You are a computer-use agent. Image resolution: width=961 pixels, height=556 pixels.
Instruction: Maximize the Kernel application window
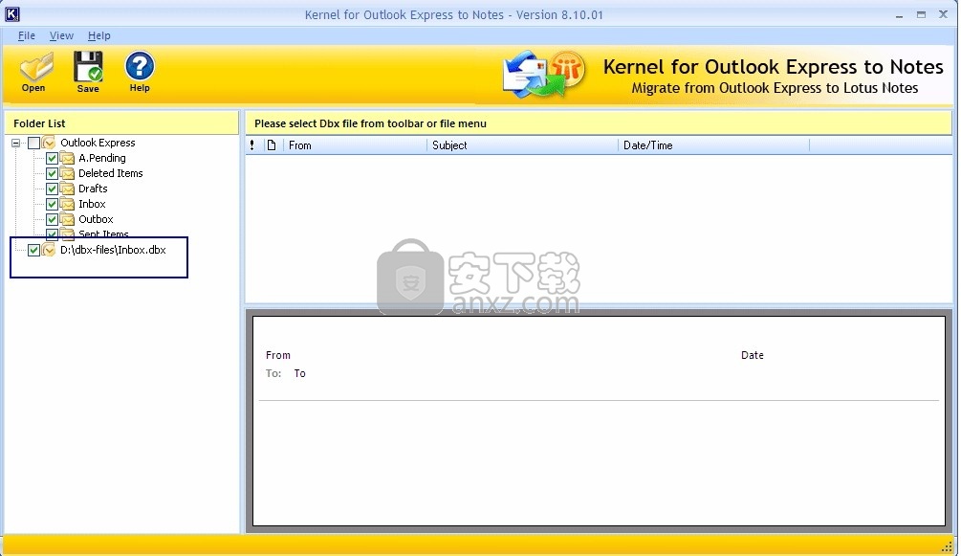[921, 14]
